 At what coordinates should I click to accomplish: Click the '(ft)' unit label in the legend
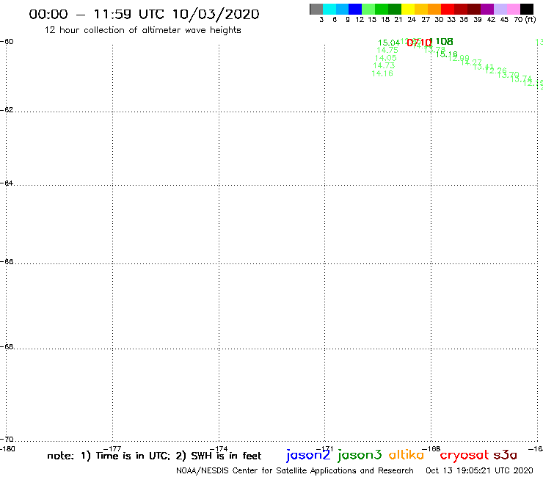tap(531, 19)
